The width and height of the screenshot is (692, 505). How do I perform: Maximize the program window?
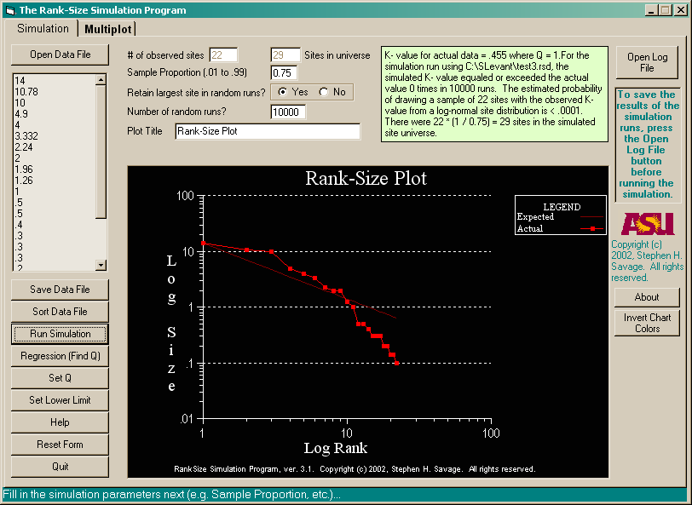point(665,10)
